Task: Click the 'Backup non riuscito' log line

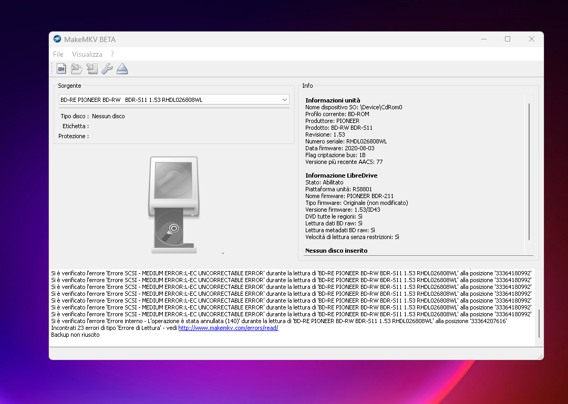Action: [75, 335]
